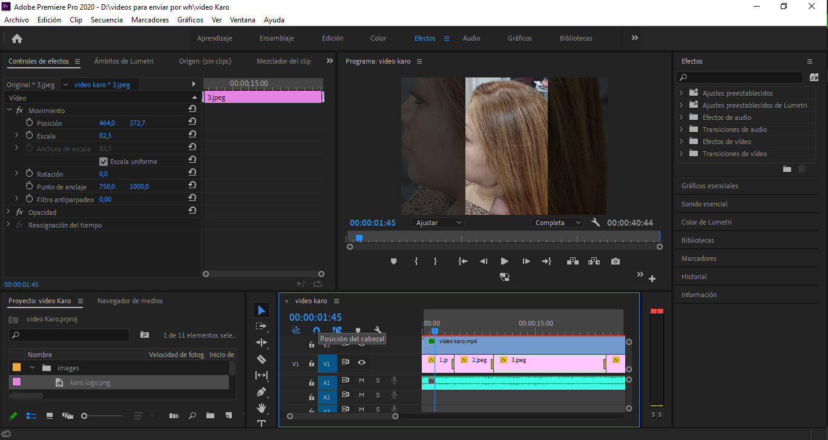828x440 pixels.
Task: Open Program monitor wrench settings
Action: [596, 223]
